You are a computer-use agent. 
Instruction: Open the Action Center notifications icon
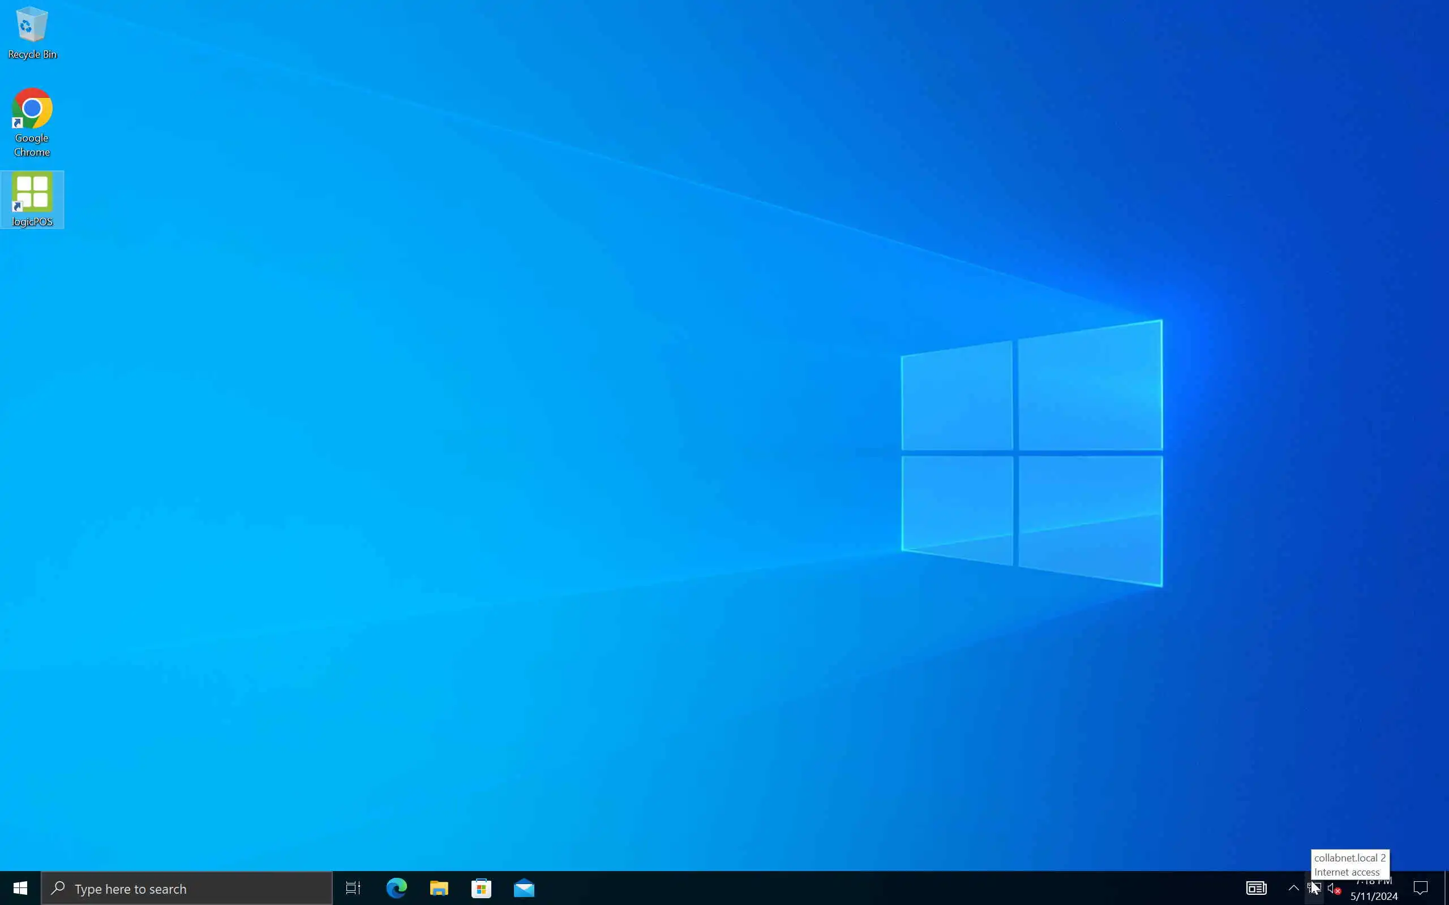point(1420,888)
